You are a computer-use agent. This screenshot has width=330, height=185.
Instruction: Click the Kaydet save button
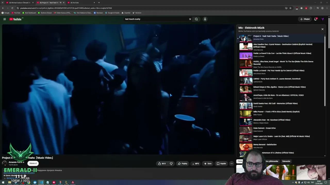coord(221,163)
